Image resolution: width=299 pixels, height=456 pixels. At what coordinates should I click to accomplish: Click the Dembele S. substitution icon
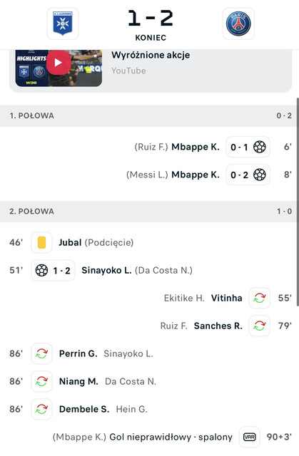(41, 409)
